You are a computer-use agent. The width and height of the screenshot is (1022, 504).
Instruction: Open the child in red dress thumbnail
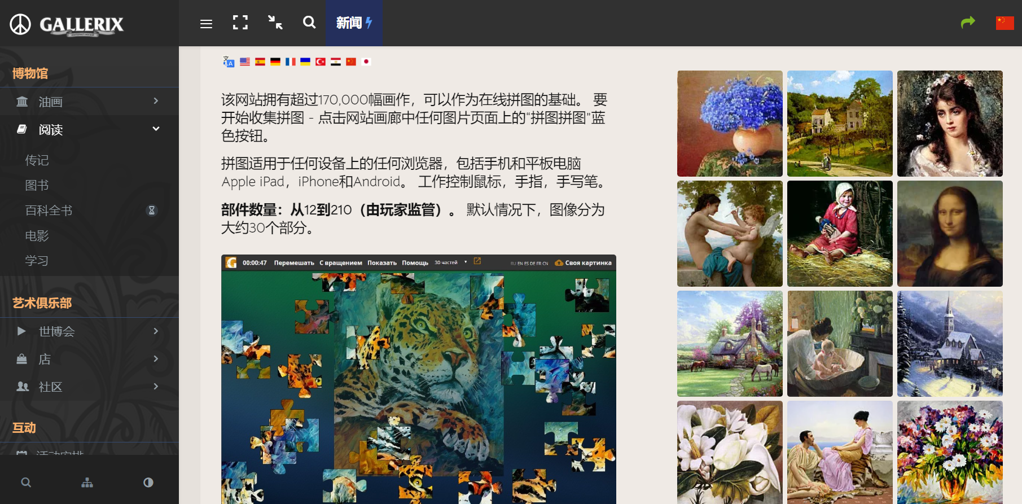(840, 234)
